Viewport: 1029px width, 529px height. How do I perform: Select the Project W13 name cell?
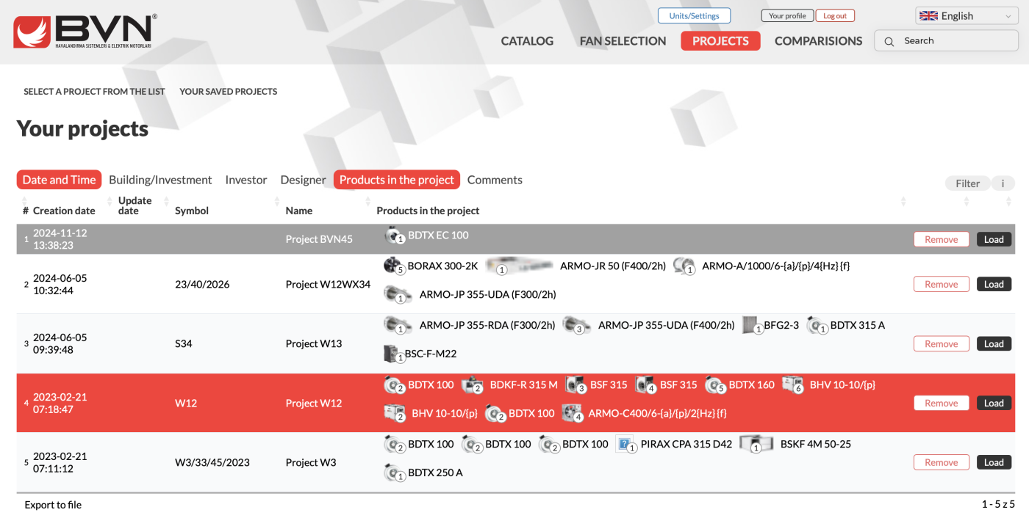point(314,343)
